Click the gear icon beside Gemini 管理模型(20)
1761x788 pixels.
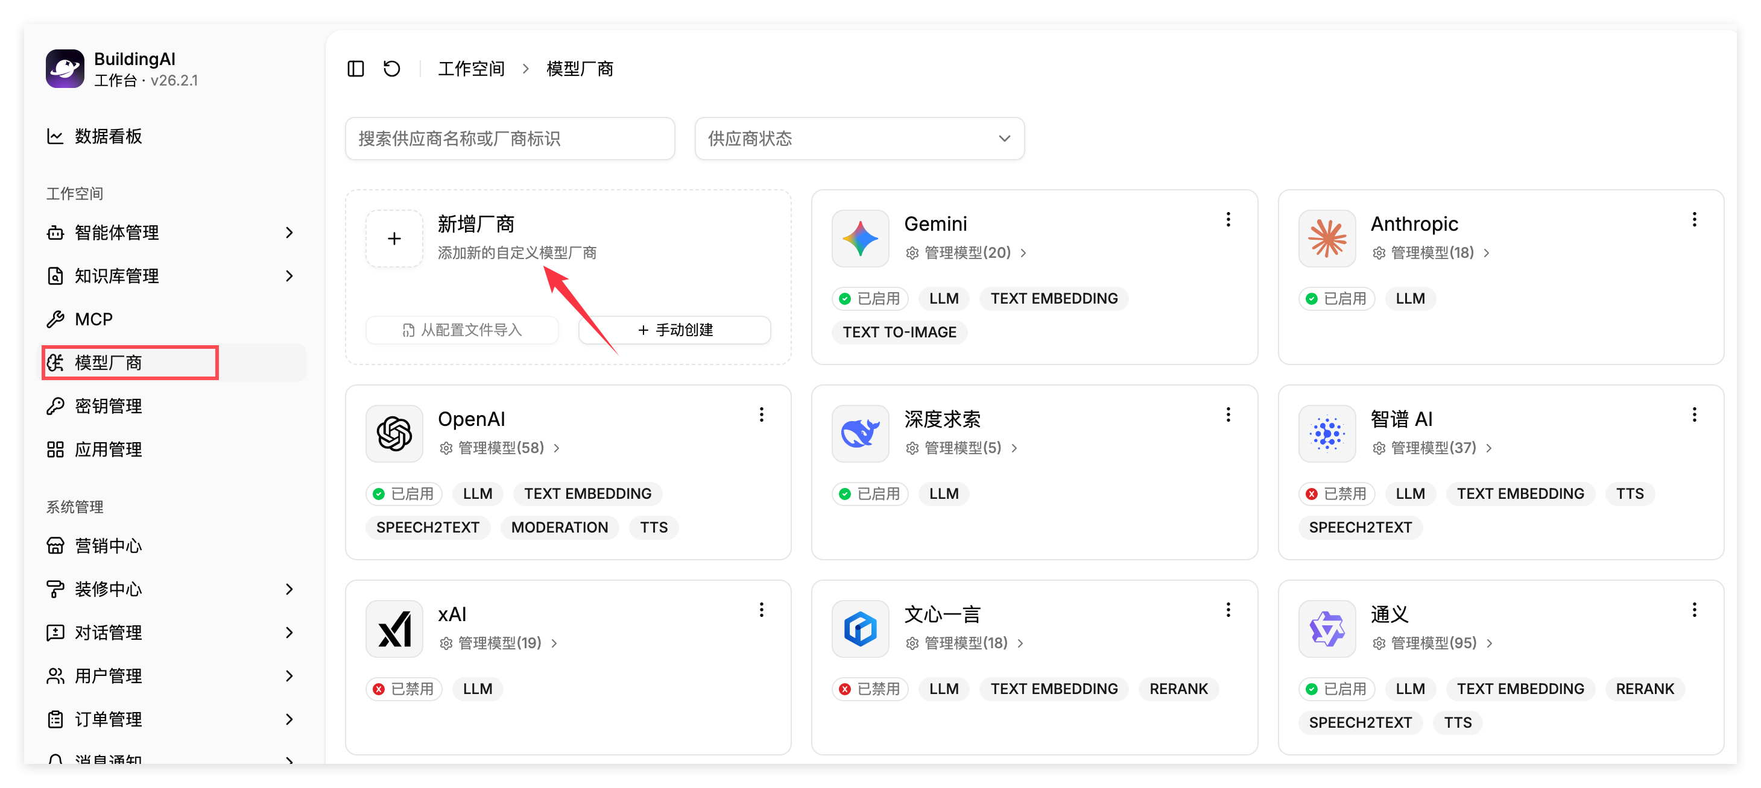coord(912,254)
